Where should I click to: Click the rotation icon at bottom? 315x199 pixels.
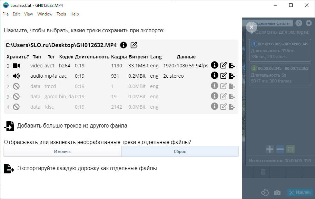point(265,192)
